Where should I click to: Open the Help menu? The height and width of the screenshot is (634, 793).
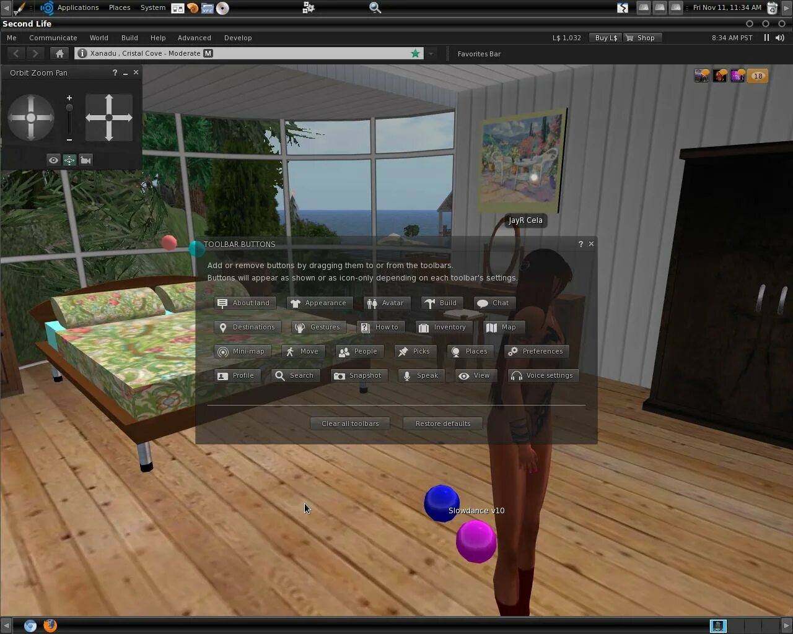click(x=158, y=38)
